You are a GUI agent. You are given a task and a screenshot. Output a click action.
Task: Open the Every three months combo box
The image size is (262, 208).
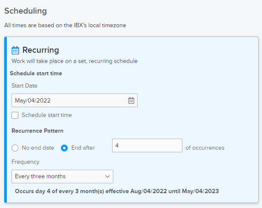[x=62, y=177]
